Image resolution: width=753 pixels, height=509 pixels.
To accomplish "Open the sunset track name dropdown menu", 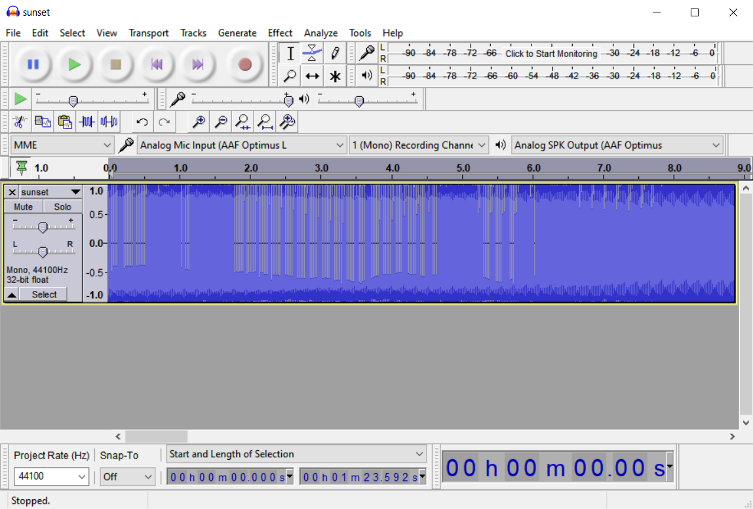I will pos(50,192).
